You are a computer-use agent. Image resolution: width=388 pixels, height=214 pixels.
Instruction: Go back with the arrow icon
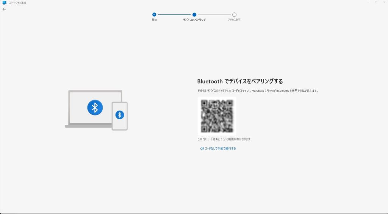tap(4, 9)
